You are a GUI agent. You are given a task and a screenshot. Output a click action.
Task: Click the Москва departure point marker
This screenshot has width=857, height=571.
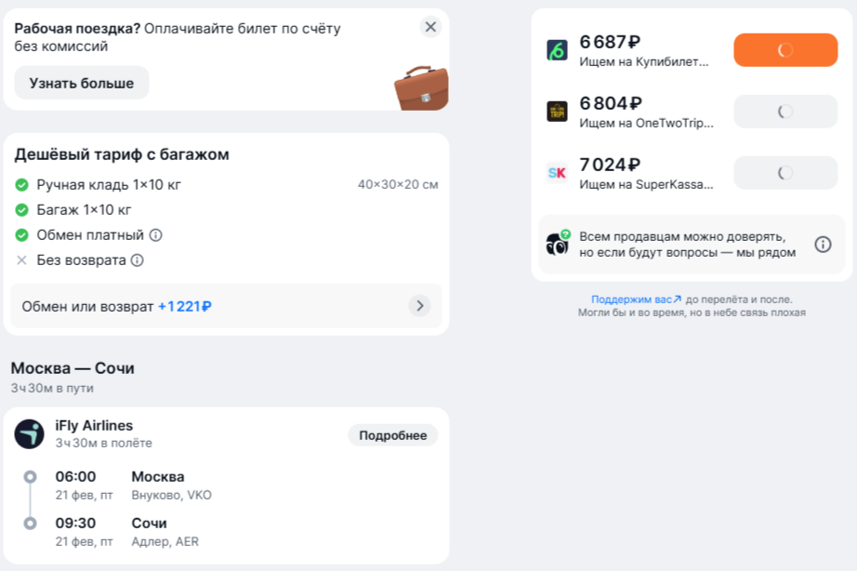tap(30, 477)
